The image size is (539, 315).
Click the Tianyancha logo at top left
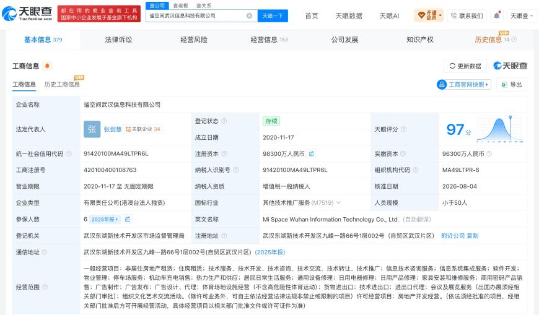[x=27, y=13]
